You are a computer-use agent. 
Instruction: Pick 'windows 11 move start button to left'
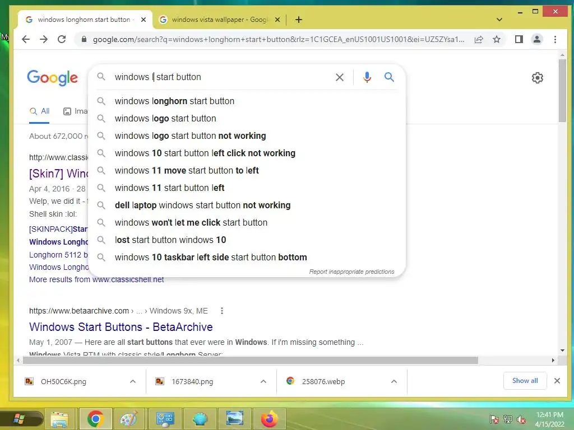click(x=247, y=170)
